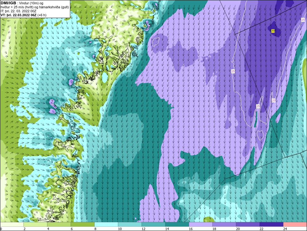
Task: Click the pink above-24 m/s legend swatch
Action: pyautogui.click(x=295, y=224)
